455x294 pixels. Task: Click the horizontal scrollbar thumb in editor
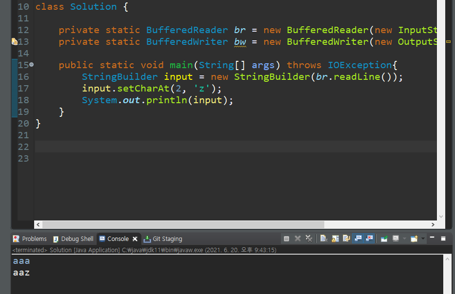coord(183,224)
